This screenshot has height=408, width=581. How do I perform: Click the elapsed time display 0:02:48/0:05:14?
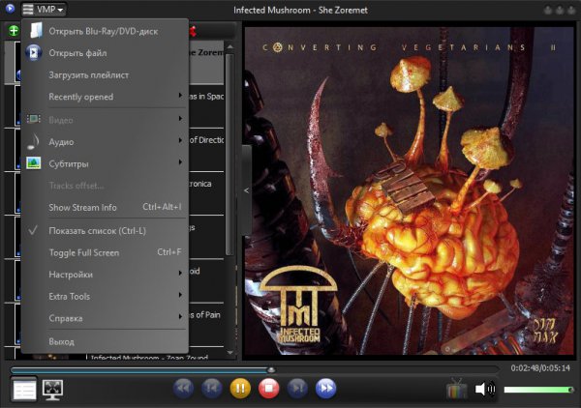pyautogui.click(x=540, y=368)
